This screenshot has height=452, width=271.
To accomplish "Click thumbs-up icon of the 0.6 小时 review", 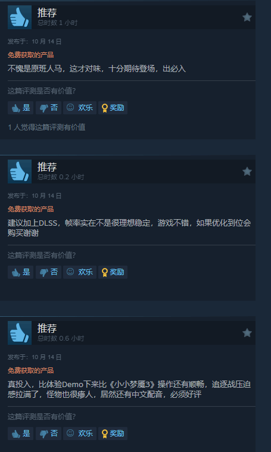I will pyautogui.click(x=20, y=333).
